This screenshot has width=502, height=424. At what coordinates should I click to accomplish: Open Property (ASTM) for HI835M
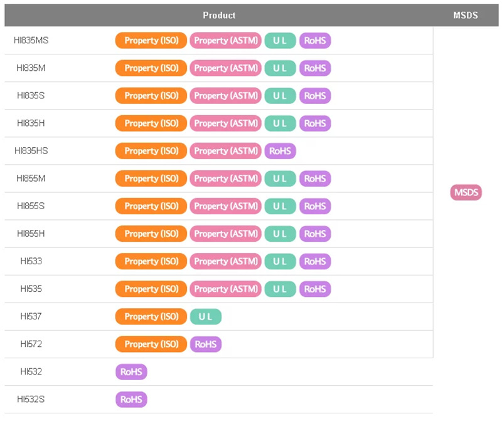click(x=225, y=68)
